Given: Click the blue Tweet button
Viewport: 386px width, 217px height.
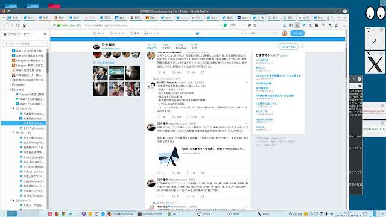Looking at the screenshot, I should tap(297, 33).
